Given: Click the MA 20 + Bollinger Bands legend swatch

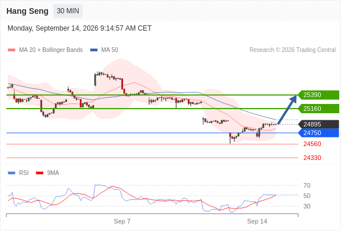Looking at the screenshot, I should [x=12, y=50].
